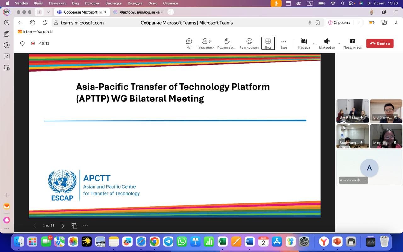Launch Alice assistant from the sidebar
Screen dimensions: 403x252
7,220
